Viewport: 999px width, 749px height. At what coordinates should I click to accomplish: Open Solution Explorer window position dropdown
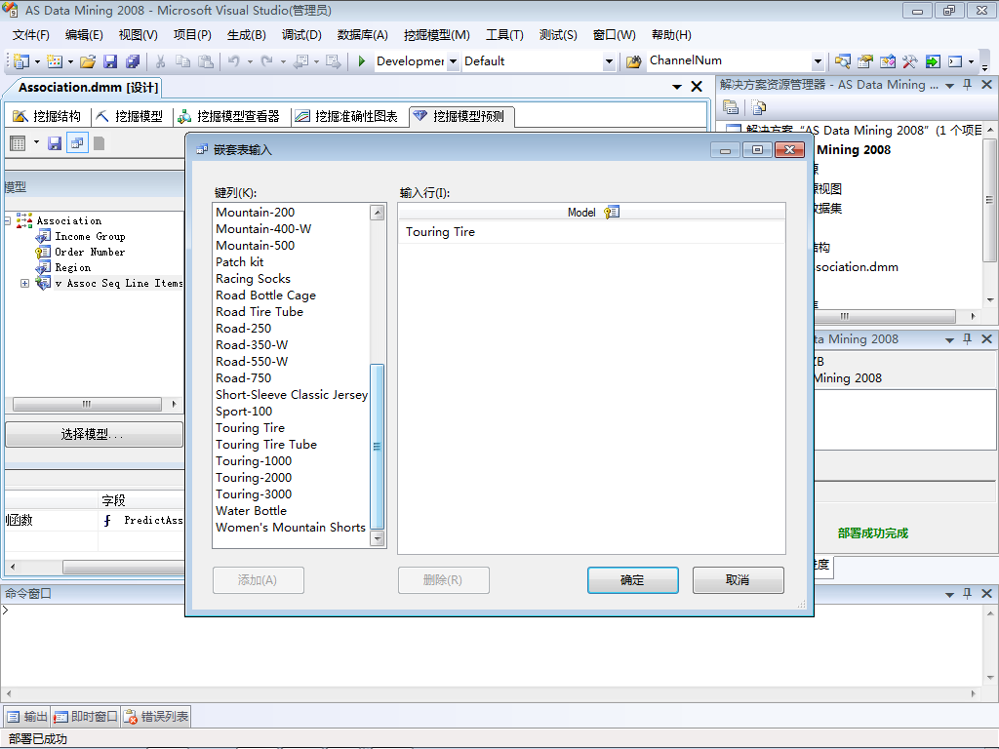click(949, 86)
